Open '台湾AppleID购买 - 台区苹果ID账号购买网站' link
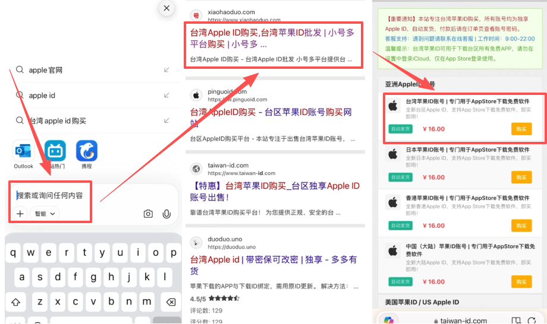Screen dimensions: 547x324 point(271,117)
